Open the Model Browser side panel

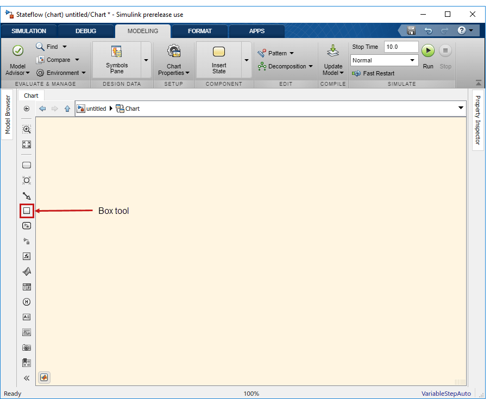click(8, 115)
